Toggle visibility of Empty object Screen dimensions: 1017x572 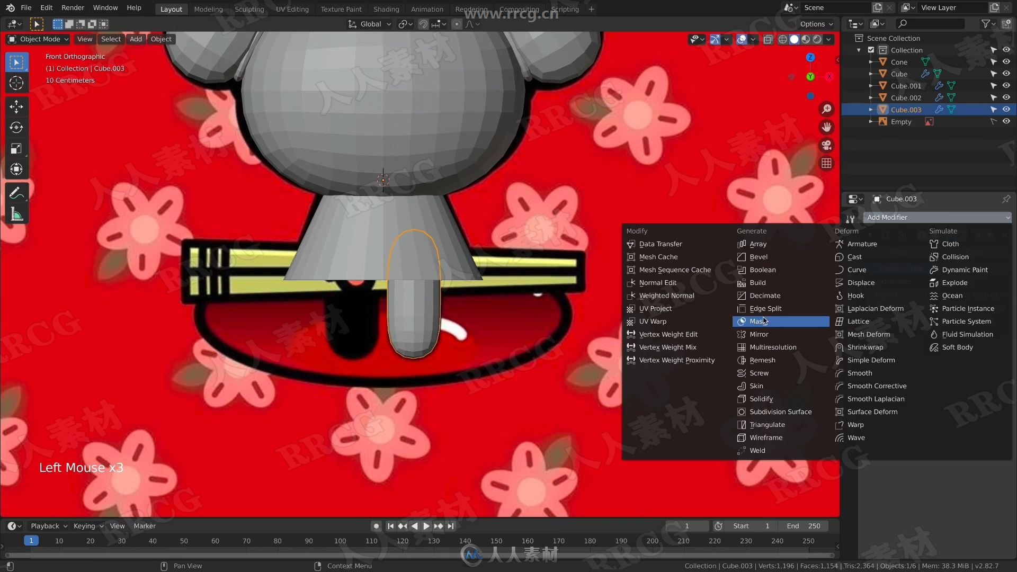pyautogui.click(x=1007, y=121)
